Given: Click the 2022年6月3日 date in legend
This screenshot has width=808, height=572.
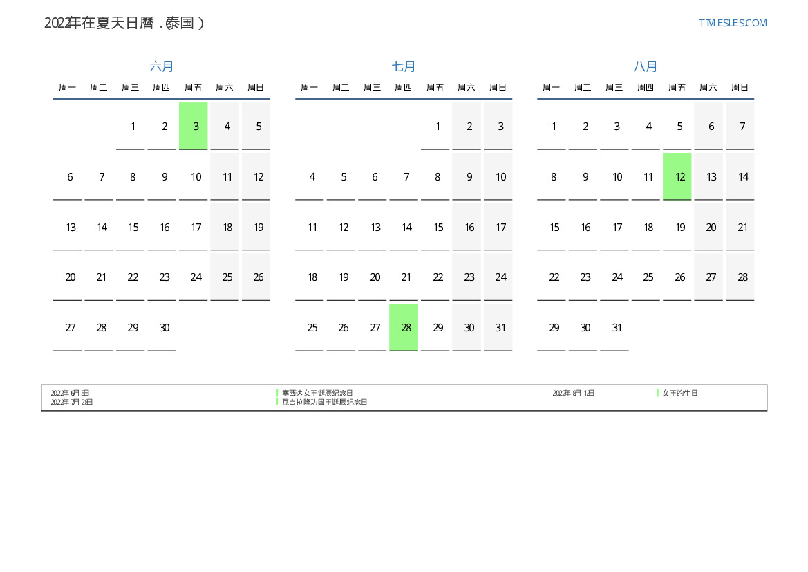Looking at the screenshot, I should pyautogui.click(x=70, y=393).
